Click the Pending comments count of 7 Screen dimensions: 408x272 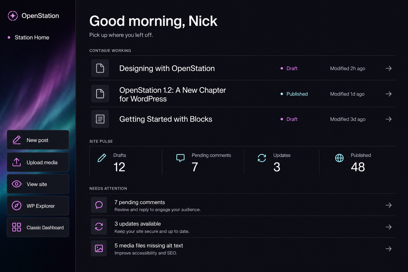pos(195,167)
